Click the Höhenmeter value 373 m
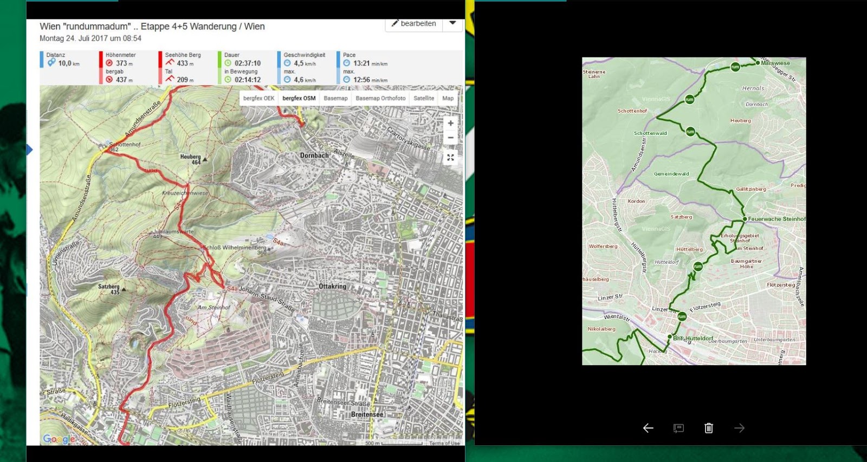The height and width of the screenshot is (462, 867). click(x=124, y=63)
